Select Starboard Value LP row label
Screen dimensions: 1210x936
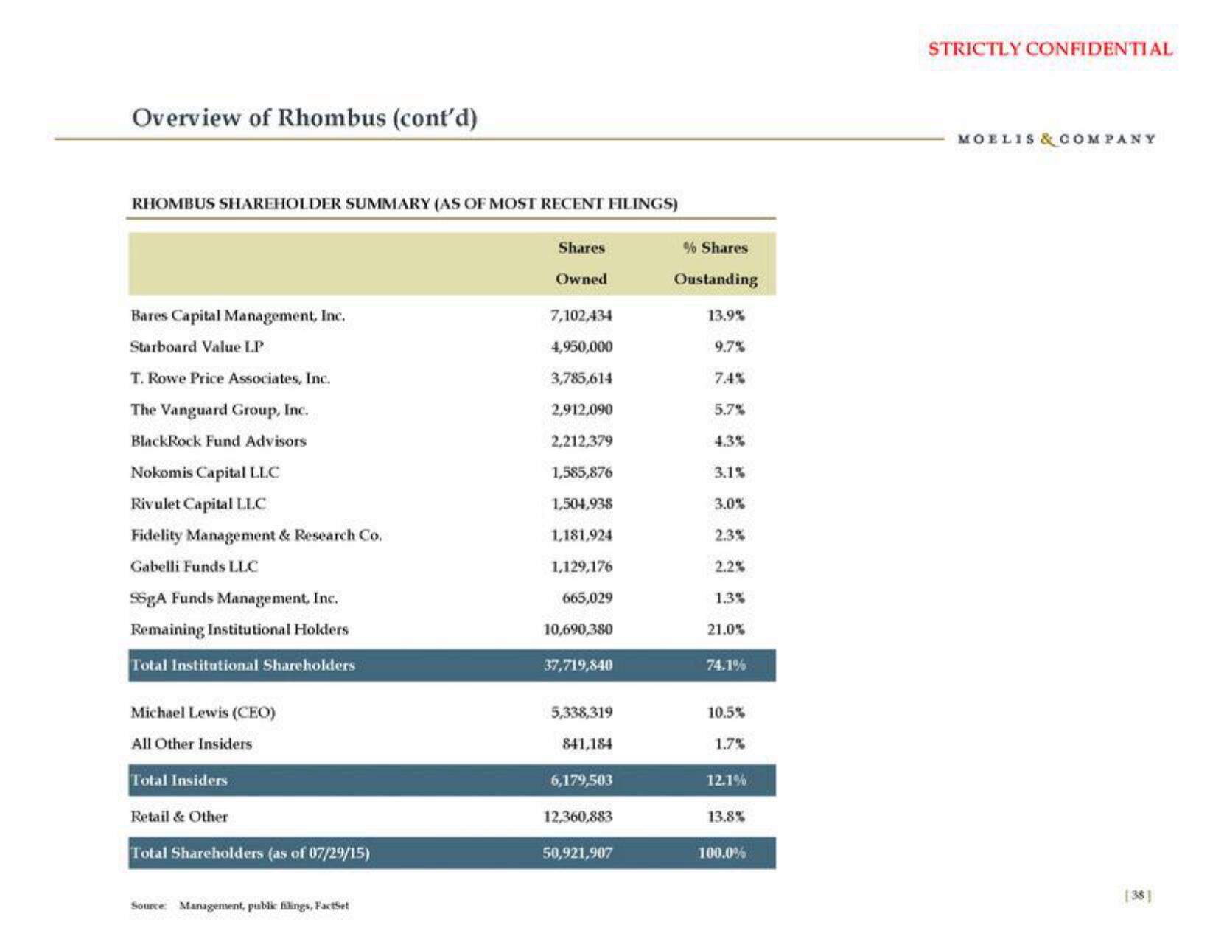coord(197,346)
